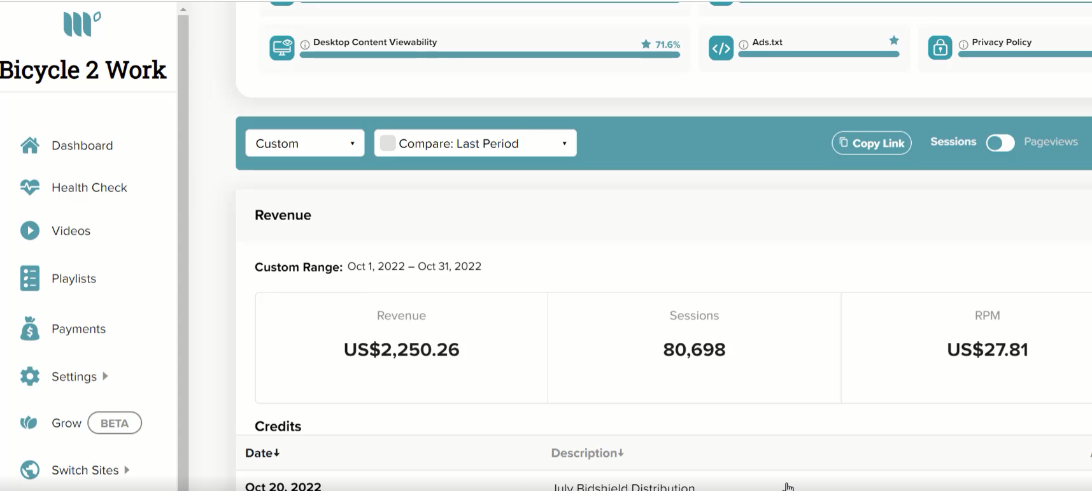The height and width of the screenshot is (491, 1092).
Task: Click the Settings gear icon
Action: 30,376
